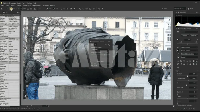Image resolution: width=200 pixels, height=112 pixels.
Task: Switch to combination view mode icon
Action: click(x=17, y=9)
